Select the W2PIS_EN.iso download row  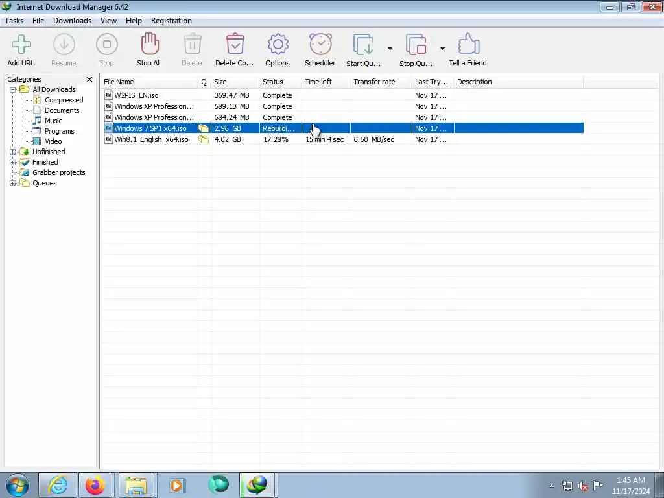[342, 95]
